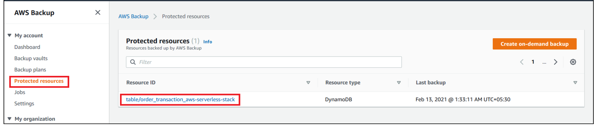Select Protected resources in sidebar
The width and height of the screenshot is (596, 126).
[39, 81]
